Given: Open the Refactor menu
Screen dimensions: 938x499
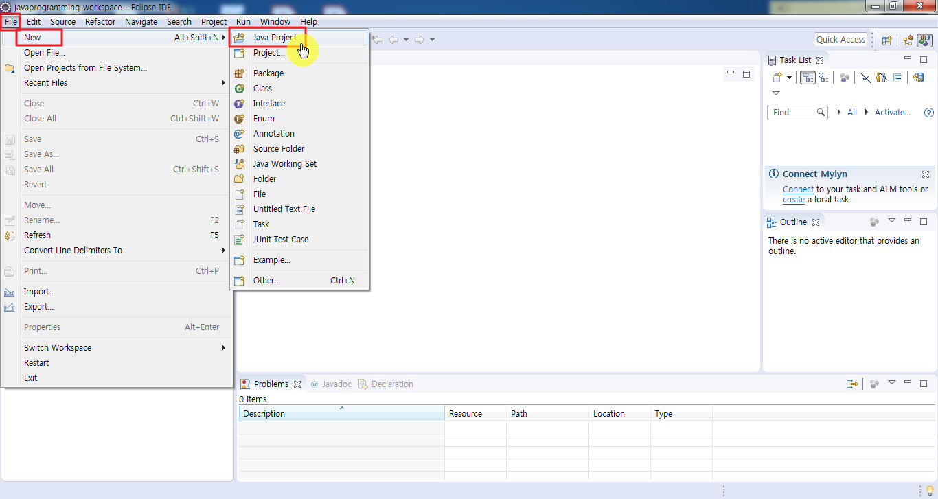Looking at the screenshot, I should (100, 21).
